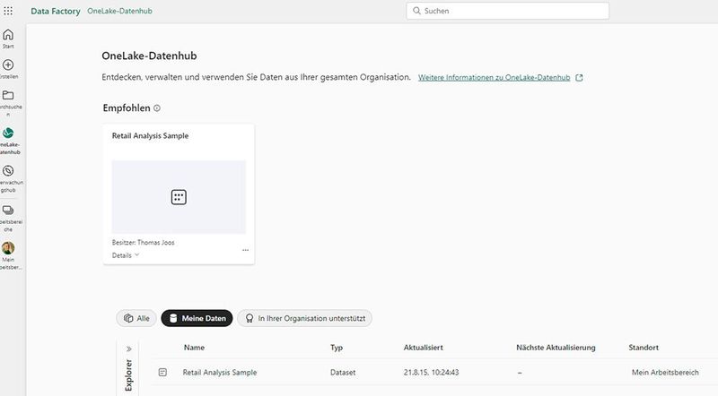Click the info icon beside Empfohlen
The image size is (718, 396).
pyautogui.click(x=157, y=108)
